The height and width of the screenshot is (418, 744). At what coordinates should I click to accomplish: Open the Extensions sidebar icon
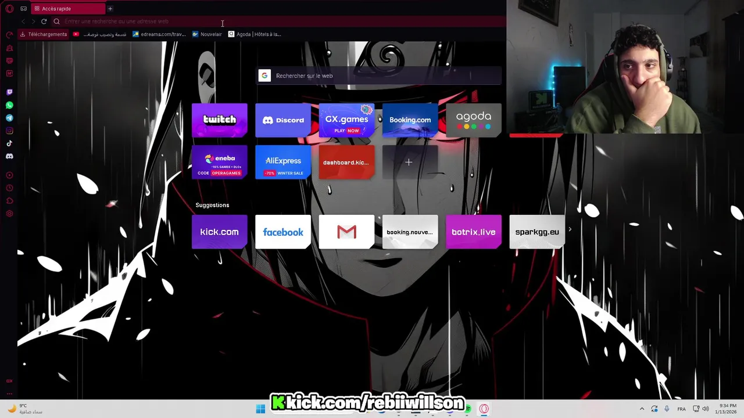pos(9,201)
